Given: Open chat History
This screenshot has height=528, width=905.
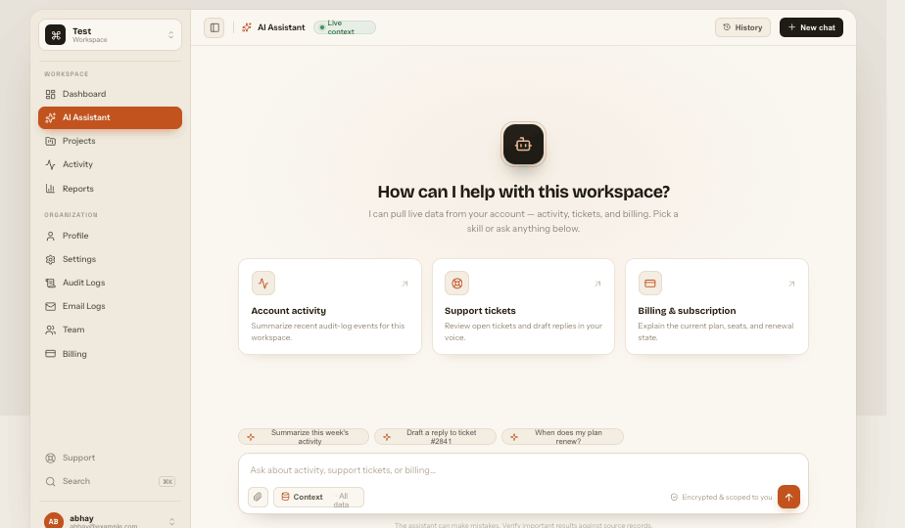Looking at the screenshot, I should tap(742, 27).
